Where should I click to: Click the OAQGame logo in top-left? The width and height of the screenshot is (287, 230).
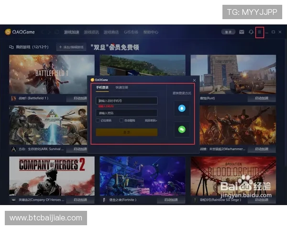(18, 32)
